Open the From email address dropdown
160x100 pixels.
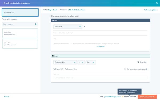coord(113,97)
